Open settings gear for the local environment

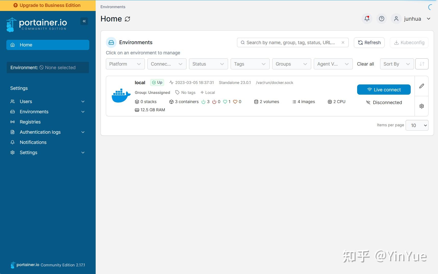[422, 106]
